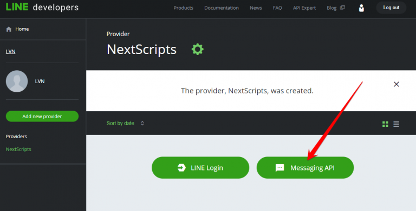Select NextScripts in Providers list
Viewport: 416px width, 211px height.
[18, 149]
